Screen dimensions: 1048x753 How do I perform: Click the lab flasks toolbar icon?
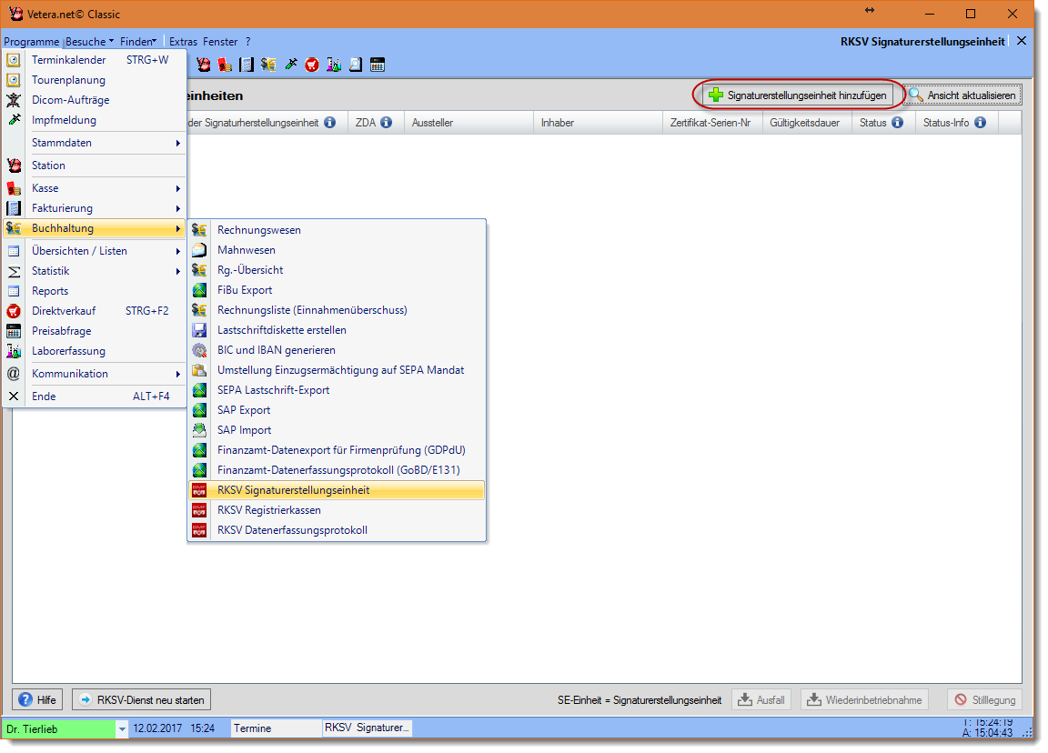334,65
